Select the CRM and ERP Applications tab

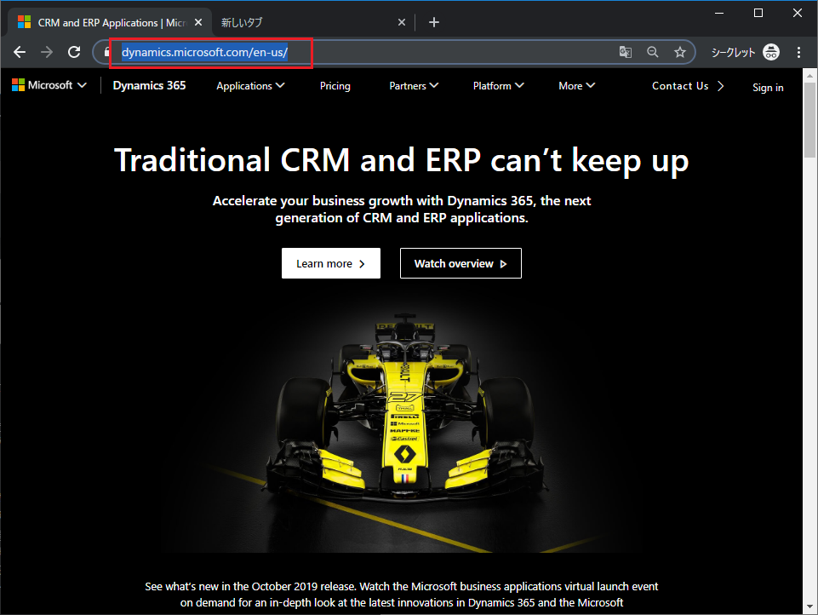[110, 22]
